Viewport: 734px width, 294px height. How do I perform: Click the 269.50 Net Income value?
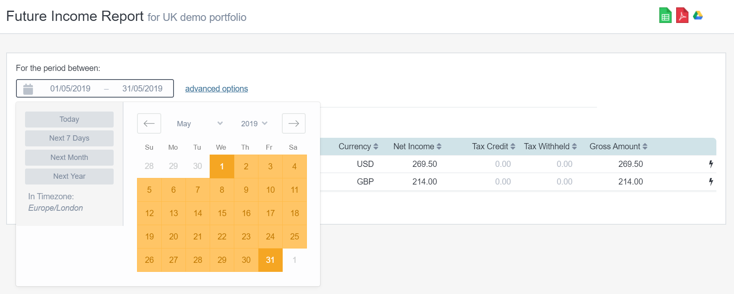[x=425, y=164]
